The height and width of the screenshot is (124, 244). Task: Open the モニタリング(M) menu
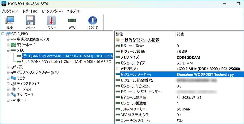(x=52, y=11)
